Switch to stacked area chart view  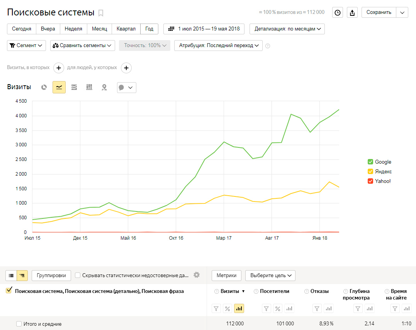[x=74, y=87]
